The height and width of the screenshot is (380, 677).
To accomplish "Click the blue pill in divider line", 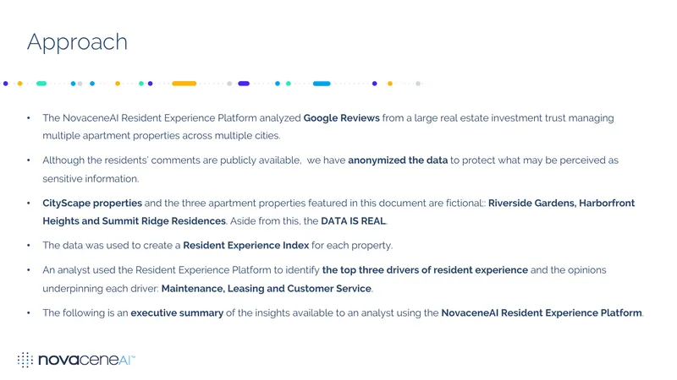I will pyautogui.click(x=322, y=84).
